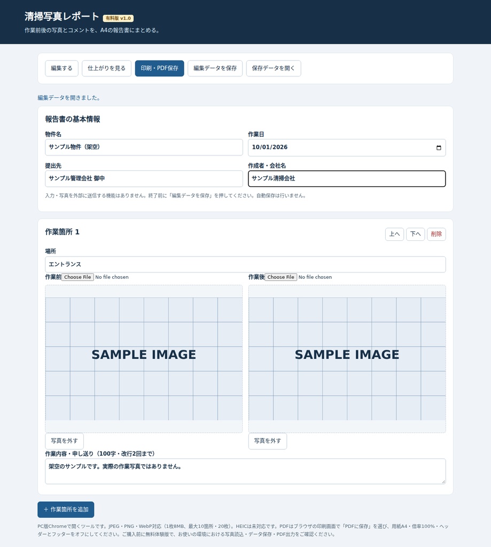Click the 有料版 v1.0 badge
Viewport: 491px width, 547px height.
tap(118, 18)
